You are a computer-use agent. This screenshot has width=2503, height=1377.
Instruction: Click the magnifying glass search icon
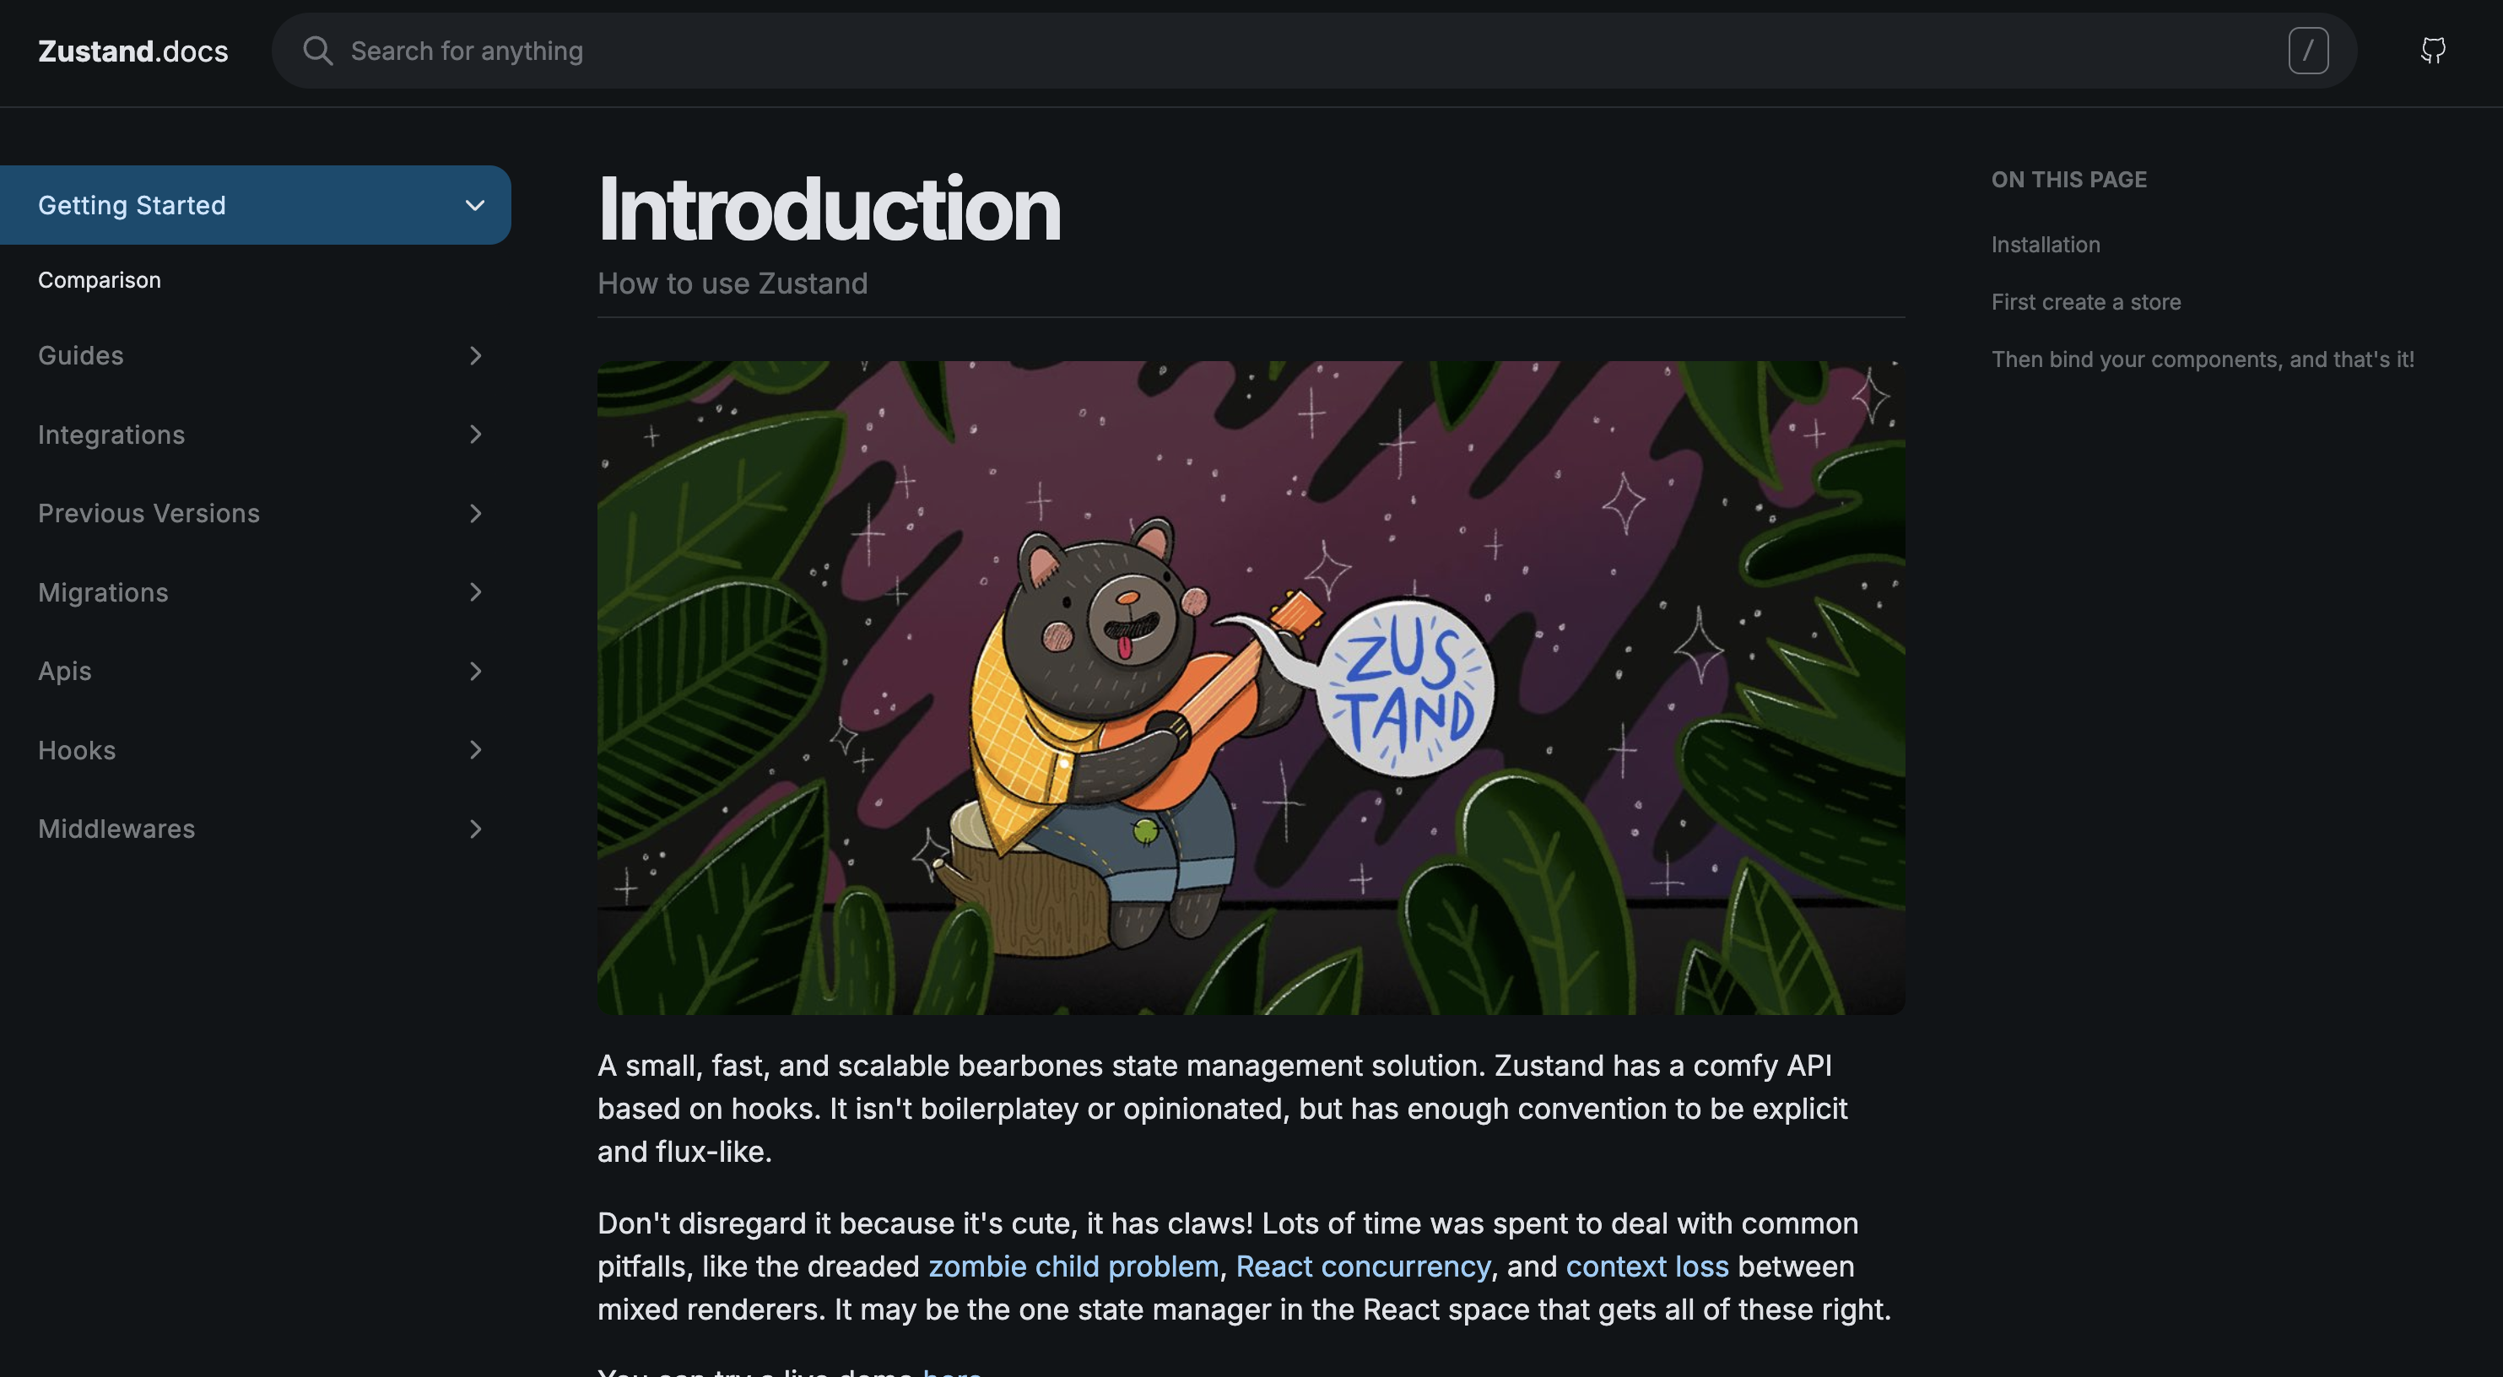pos(318,51)
